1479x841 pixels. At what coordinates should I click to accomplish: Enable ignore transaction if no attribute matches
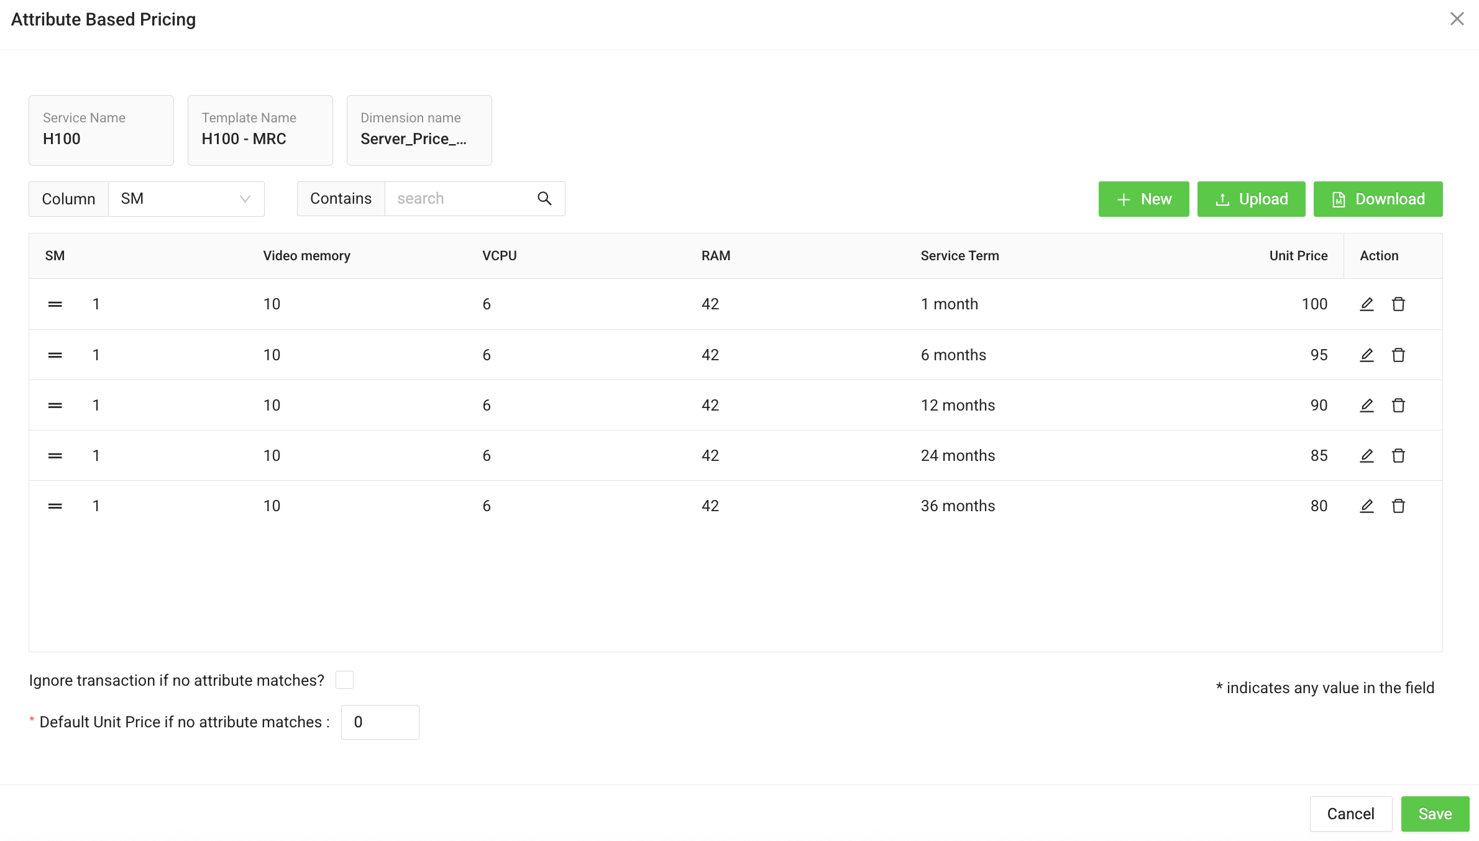pyautogui.click(x=345, y=680)
